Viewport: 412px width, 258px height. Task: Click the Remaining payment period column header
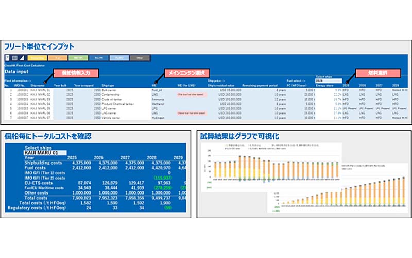pos(260,85)
